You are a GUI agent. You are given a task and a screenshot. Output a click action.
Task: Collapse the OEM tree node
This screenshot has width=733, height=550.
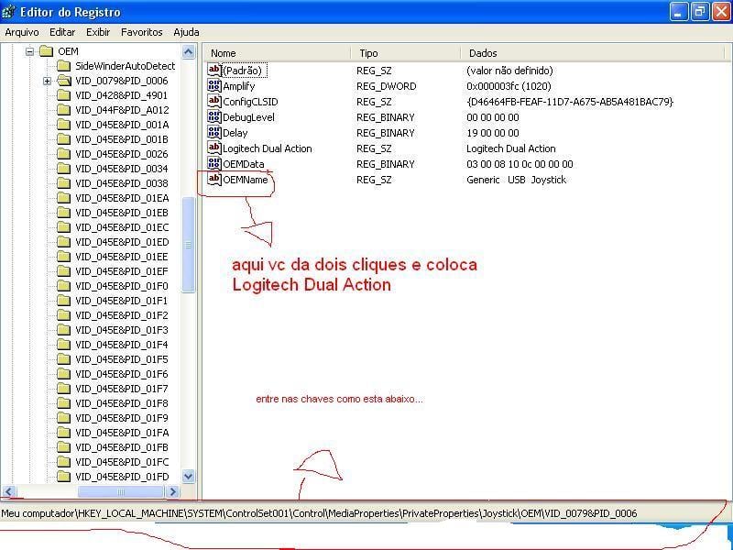pyautogui.click(x=30, y=51)
